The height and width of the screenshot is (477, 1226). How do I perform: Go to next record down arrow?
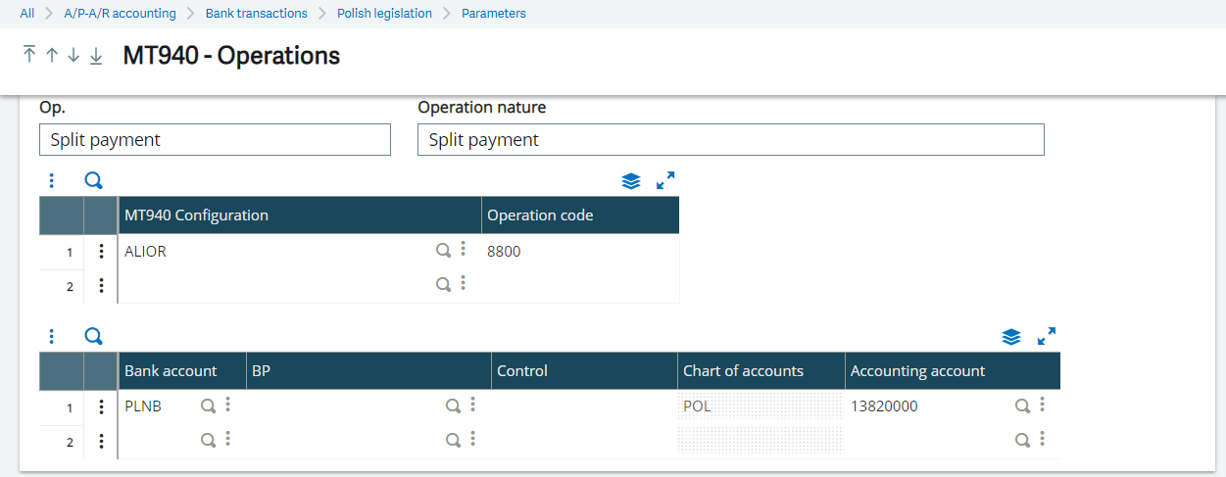click(74, 56)
